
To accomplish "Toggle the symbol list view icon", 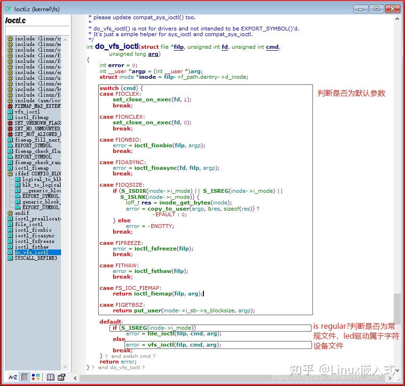I will 24,377.
